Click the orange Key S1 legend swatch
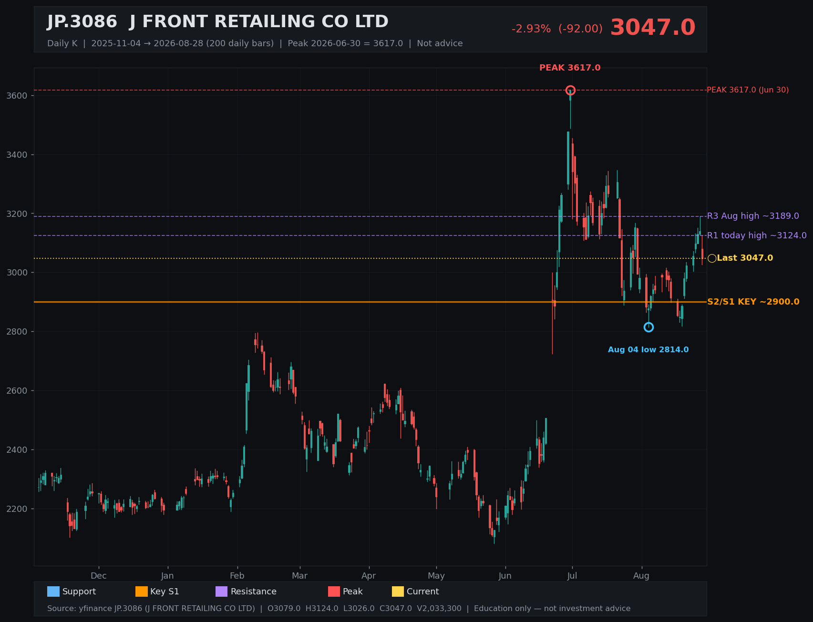Image resolution: width=813 pixels, height=622 pixels. (142, 591)
